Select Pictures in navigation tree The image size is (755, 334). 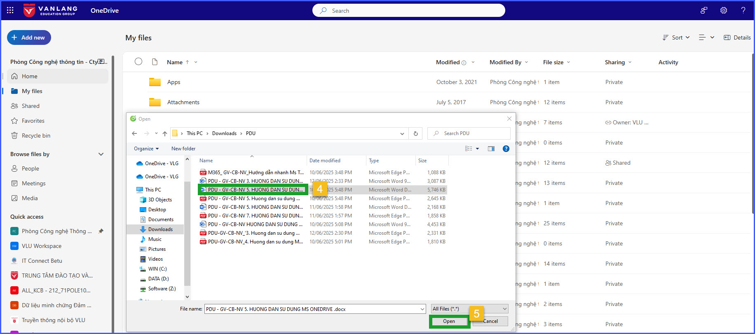tap(157, 249)
